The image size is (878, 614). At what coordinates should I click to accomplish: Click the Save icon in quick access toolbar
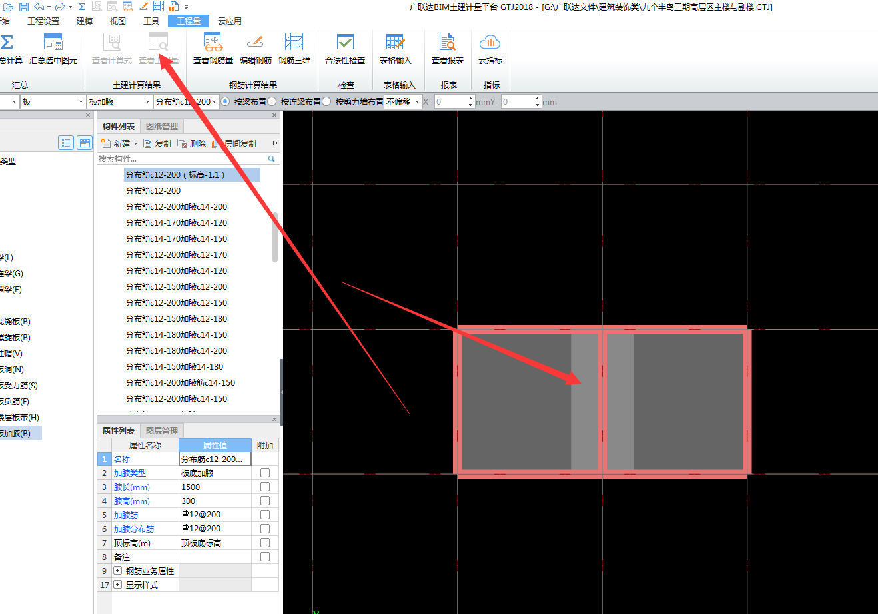pyautogui.click(x=24, y=7)
